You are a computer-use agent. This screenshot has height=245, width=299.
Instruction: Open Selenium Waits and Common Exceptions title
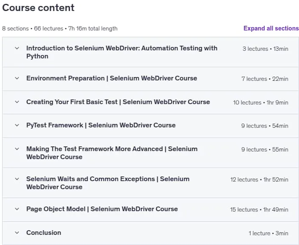click(108, 183)
